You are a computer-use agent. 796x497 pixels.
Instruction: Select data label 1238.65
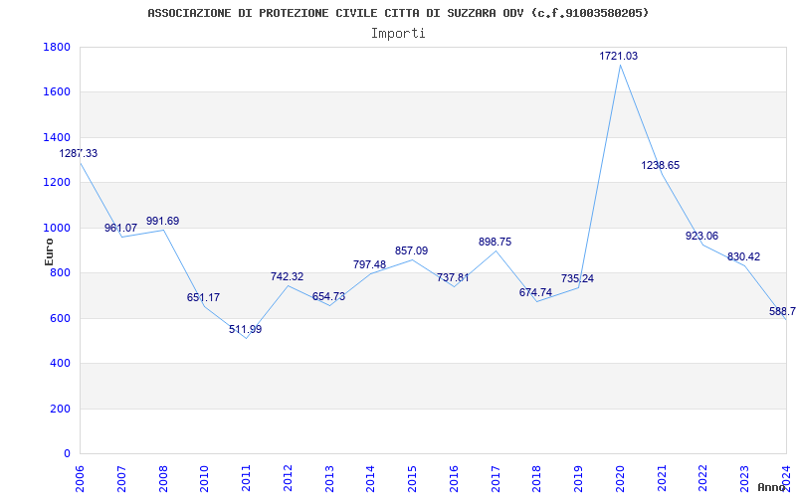coord(660,165)
